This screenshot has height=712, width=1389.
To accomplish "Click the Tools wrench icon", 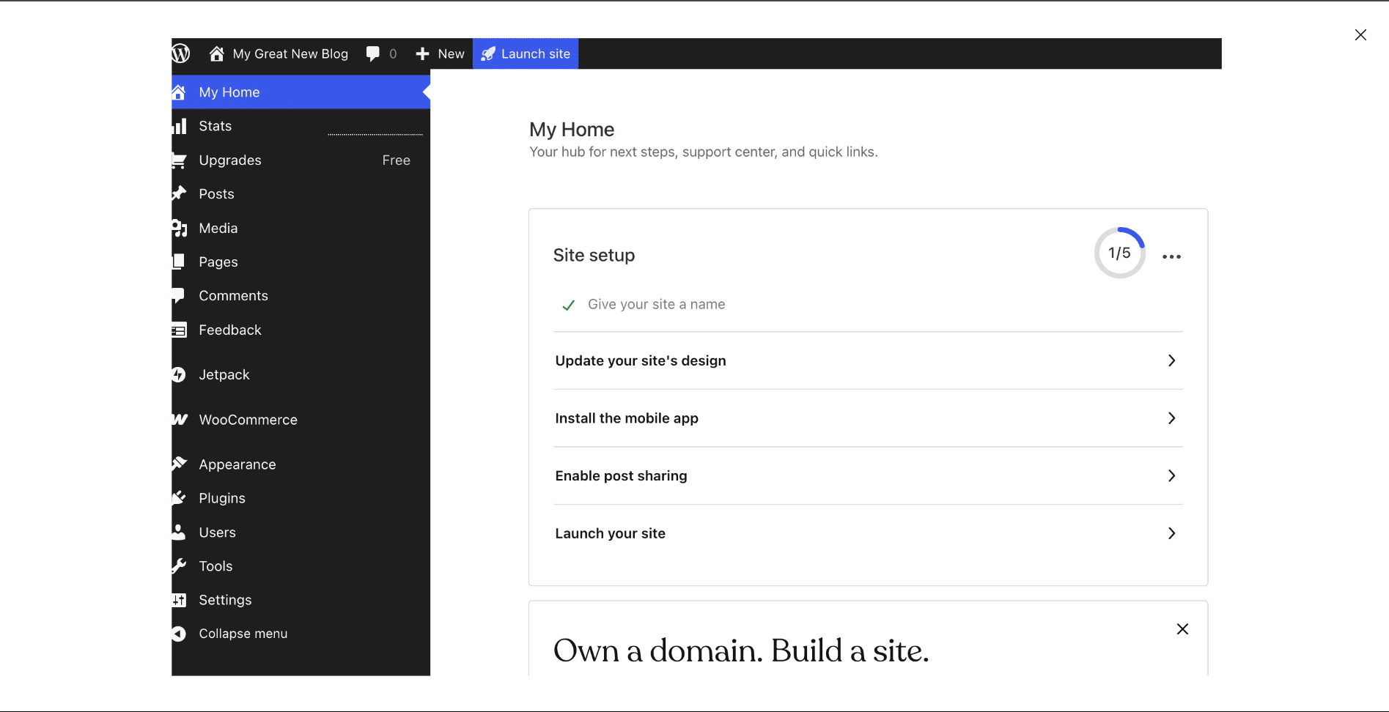I will point(179,565).
